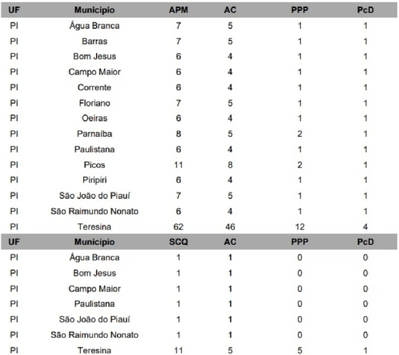Click Teresina in the SCQ table
The height and width of the screenshot is (355, 399).
click(94, 351)
